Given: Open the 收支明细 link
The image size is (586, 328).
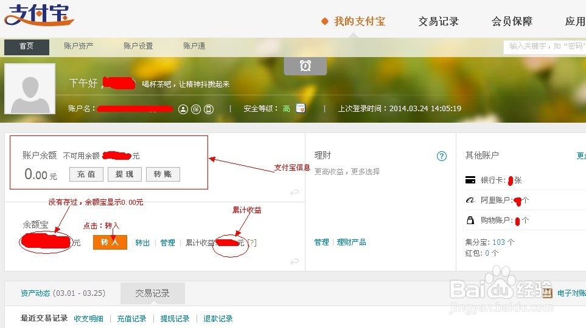Looking at the screenshot, I should coord(89,319).
